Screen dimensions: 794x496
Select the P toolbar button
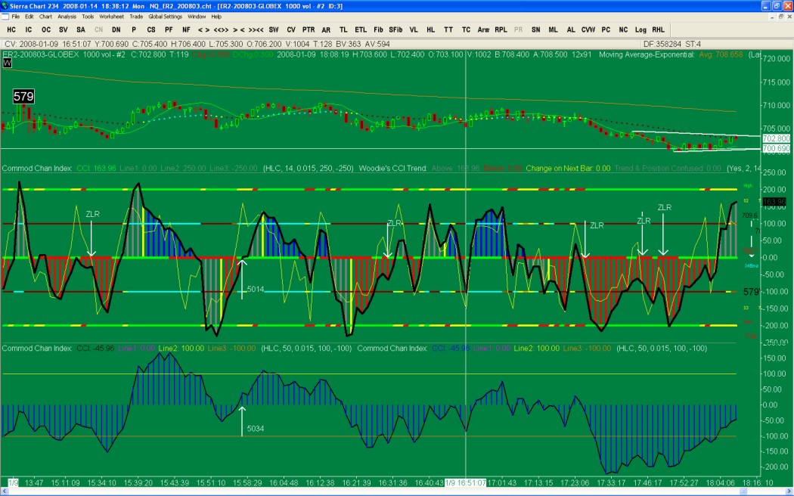click(x=134, y=29)
